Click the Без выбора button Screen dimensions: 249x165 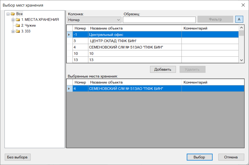click(x=17, y=157)
